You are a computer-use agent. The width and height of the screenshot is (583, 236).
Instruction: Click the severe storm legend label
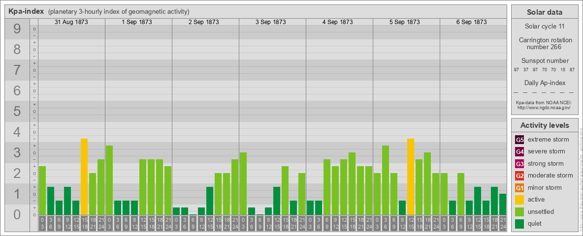click(547, 152)
